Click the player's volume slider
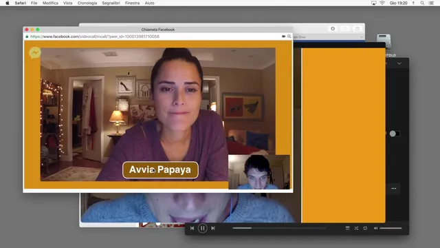Image resolution: width=440 pixels, height=248 pixels. click(390, 228)
